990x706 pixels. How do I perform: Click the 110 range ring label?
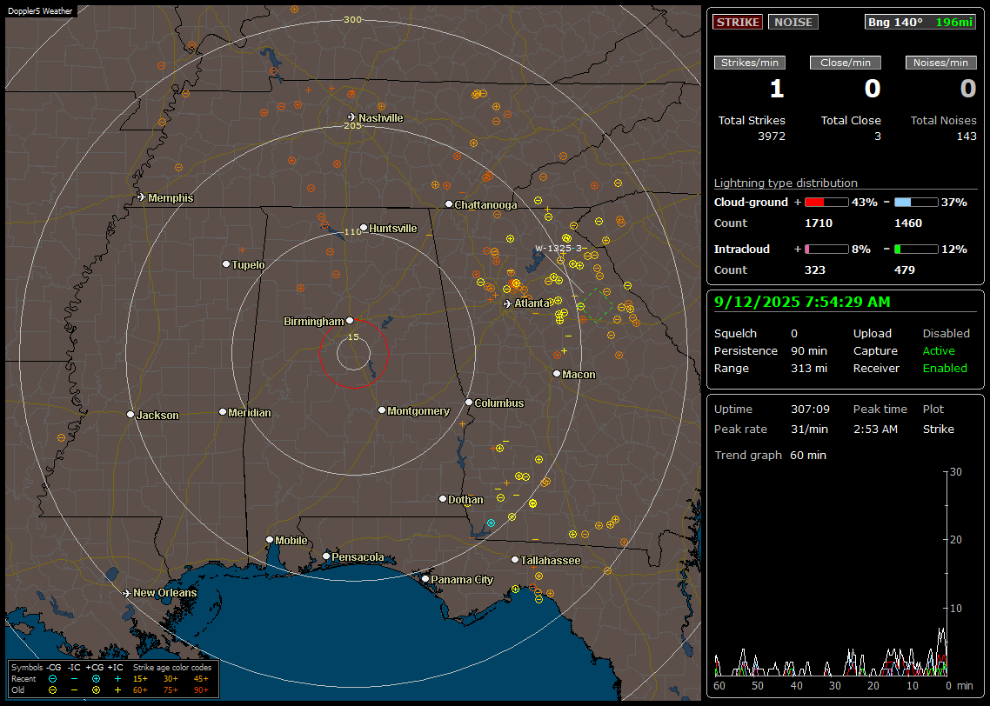coord(352,231)
